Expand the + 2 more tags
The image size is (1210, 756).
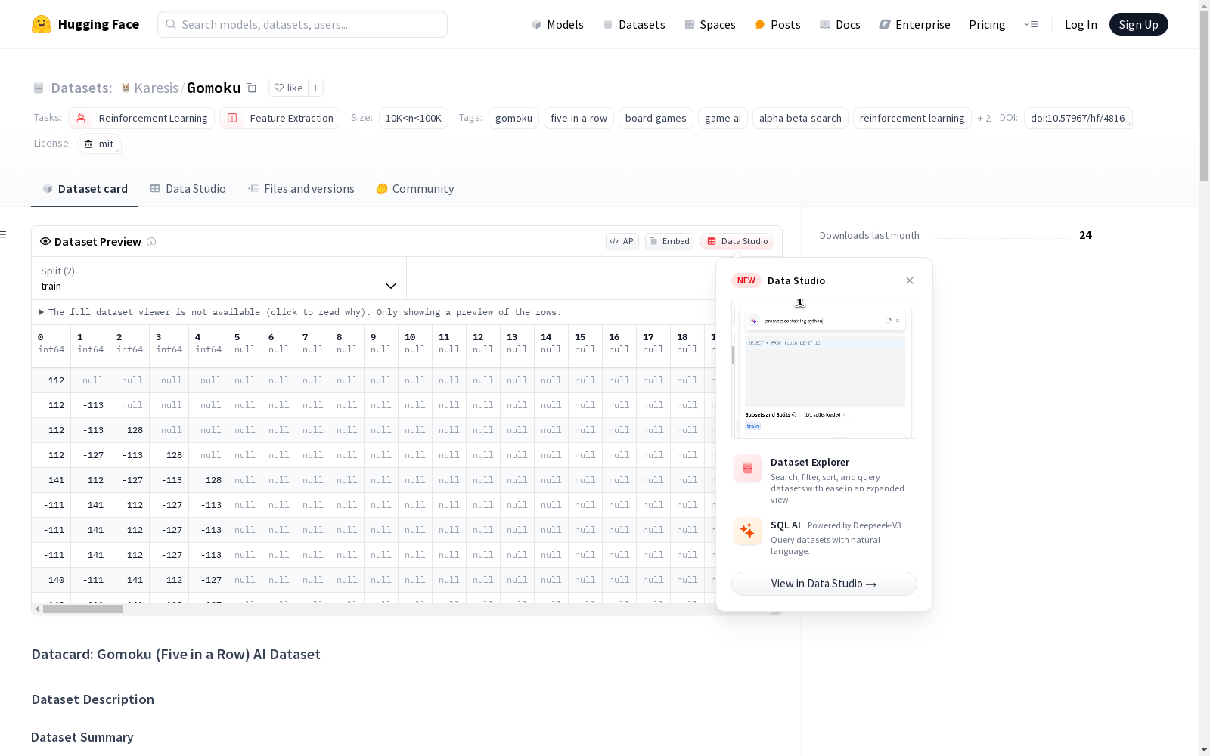(x=984, y=118)
